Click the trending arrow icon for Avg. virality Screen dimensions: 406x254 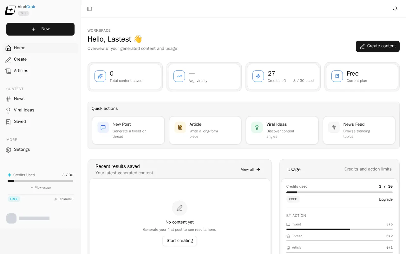[x=179, y=76]
